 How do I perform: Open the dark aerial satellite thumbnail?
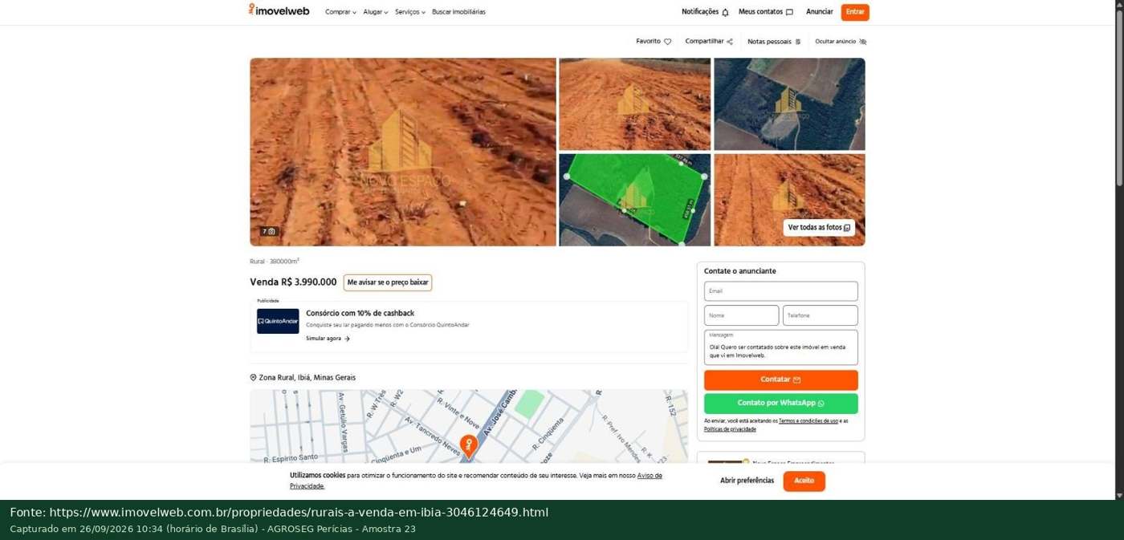pyautogui.click(x=790, y=104)
